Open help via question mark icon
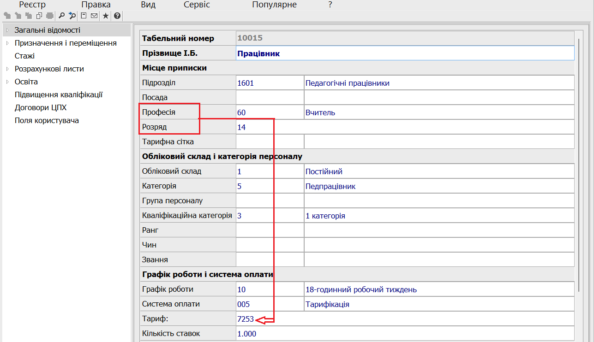Screen dimensions: 594x342 117,16
